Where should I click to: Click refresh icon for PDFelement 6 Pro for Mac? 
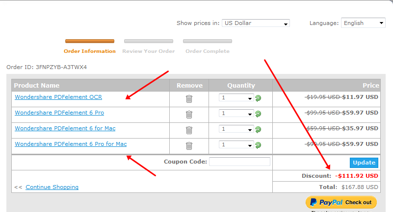(258, 145)
